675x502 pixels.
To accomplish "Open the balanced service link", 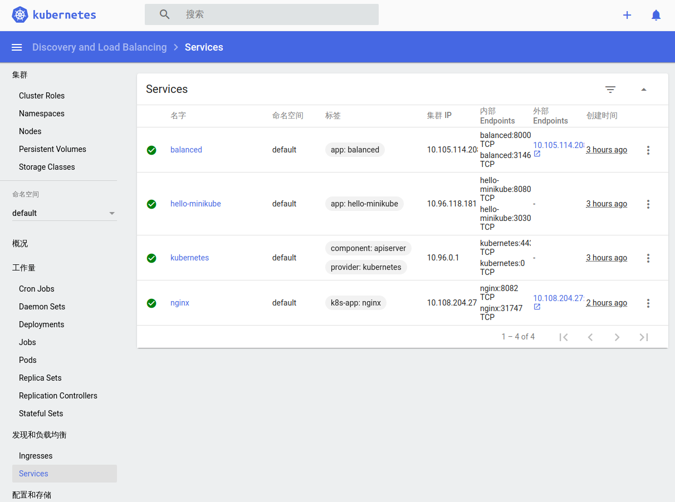I will [x=186, y=150].
